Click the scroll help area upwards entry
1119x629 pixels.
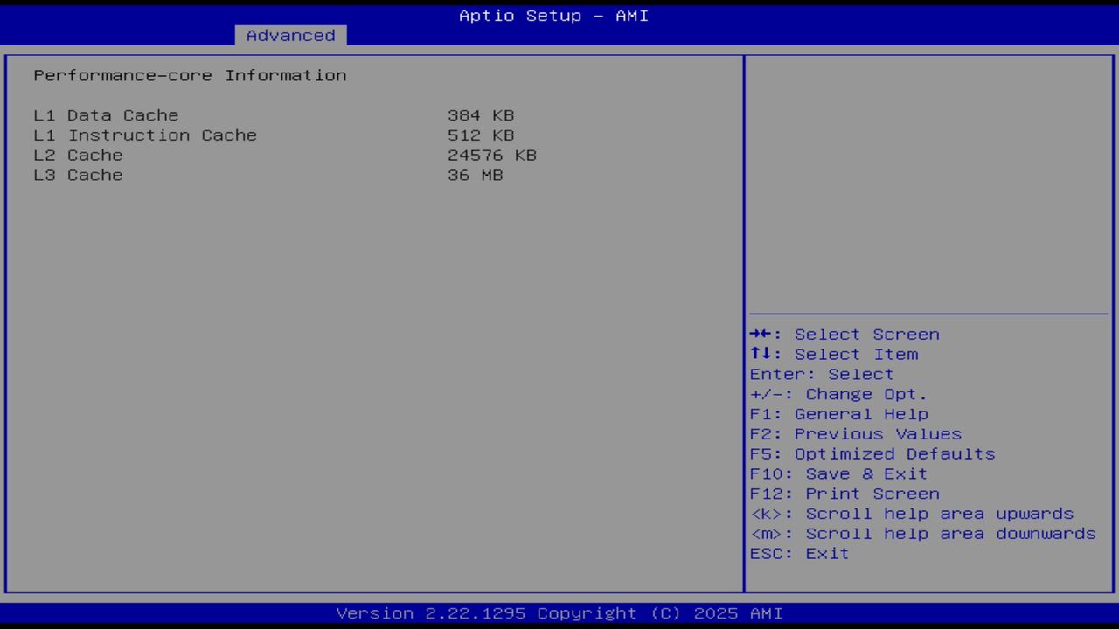(x=912, y=514)
